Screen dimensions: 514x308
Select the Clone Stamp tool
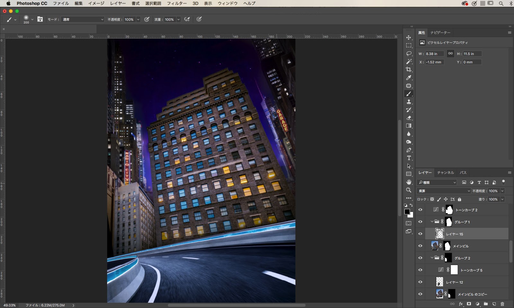click(x=409, y=102)
